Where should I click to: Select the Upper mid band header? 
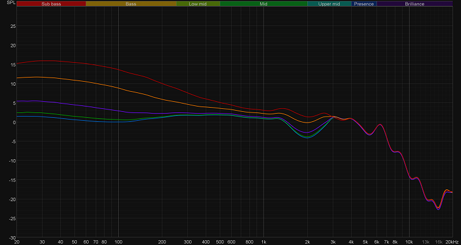click(x=329, y=4)
